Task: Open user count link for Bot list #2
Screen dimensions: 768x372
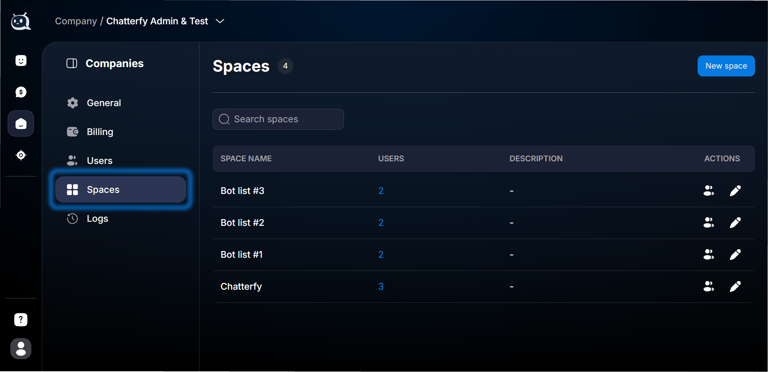Action: [x=381, y=223]
